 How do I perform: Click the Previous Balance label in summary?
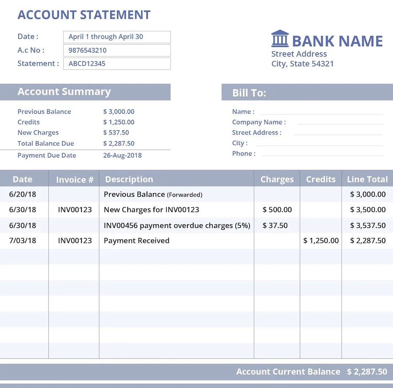click(44, 111)
